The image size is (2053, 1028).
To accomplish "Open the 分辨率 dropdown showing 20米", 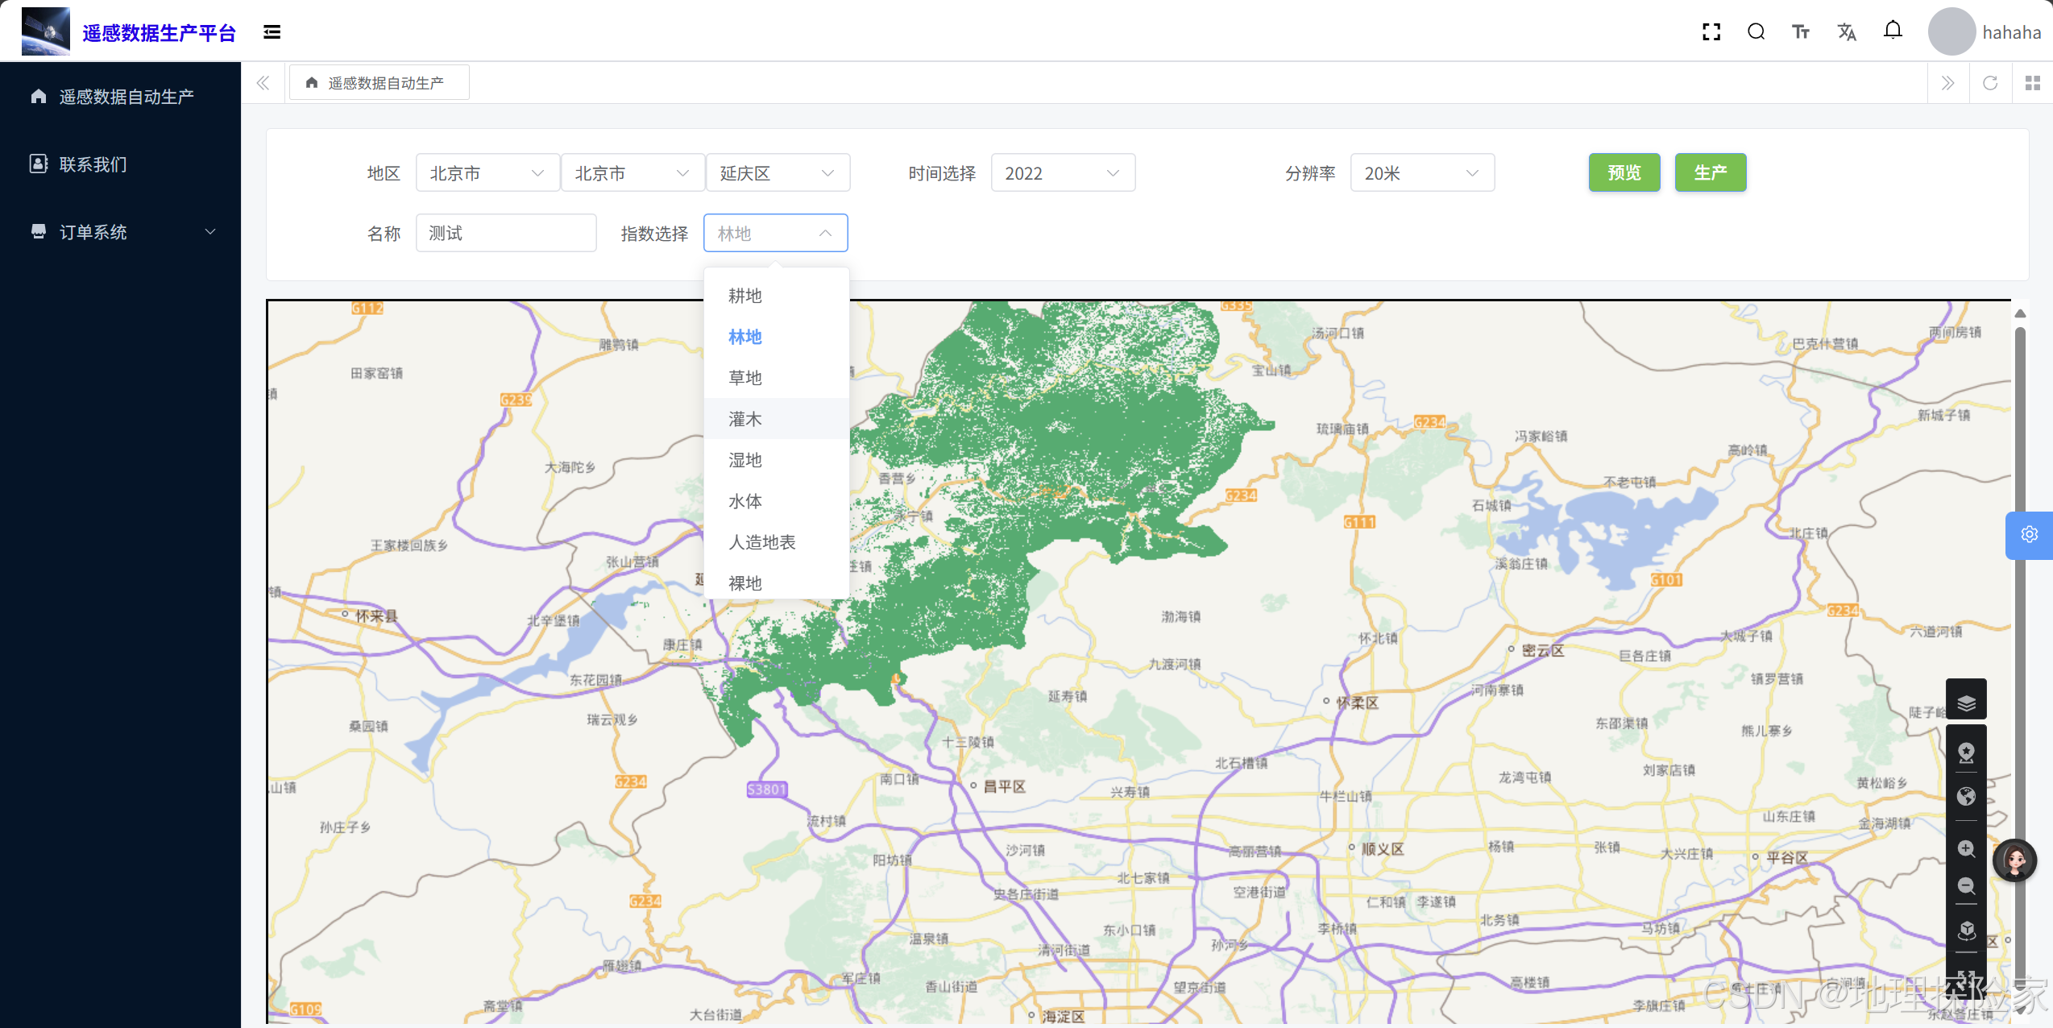I will tap(1421, 173).
